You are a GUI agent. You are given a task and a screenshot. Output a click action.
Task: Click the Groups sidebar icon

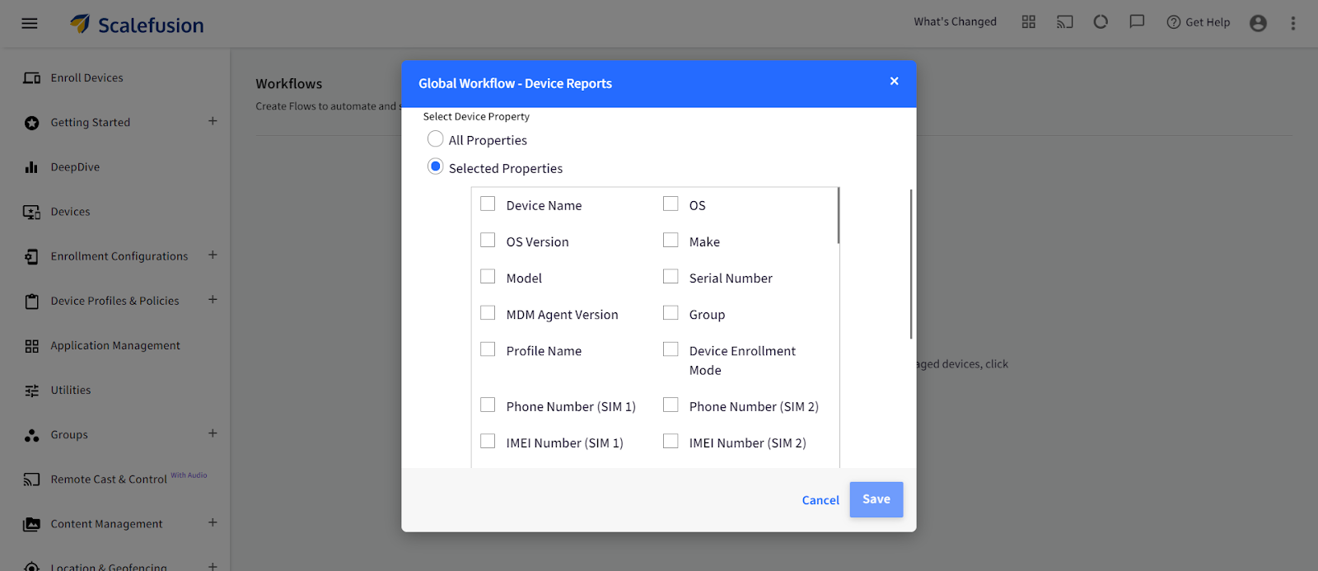pos(31,435)
